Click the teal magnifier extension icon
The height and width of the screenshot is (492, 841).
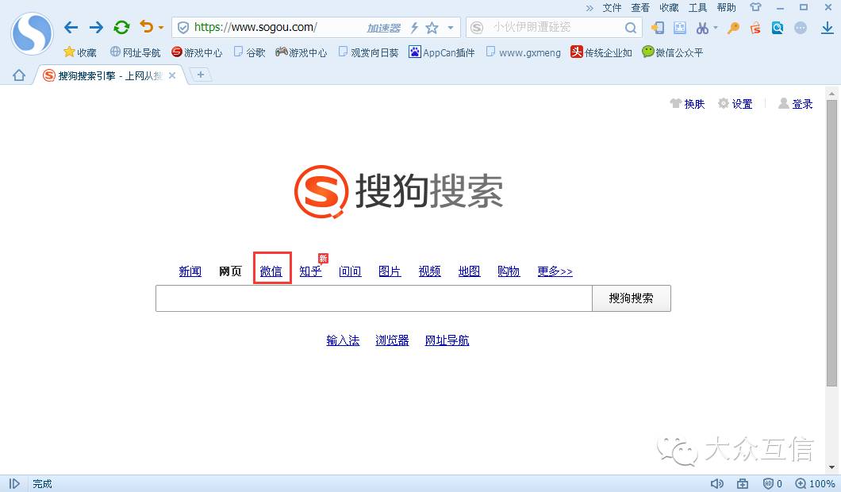pos(778,27)
